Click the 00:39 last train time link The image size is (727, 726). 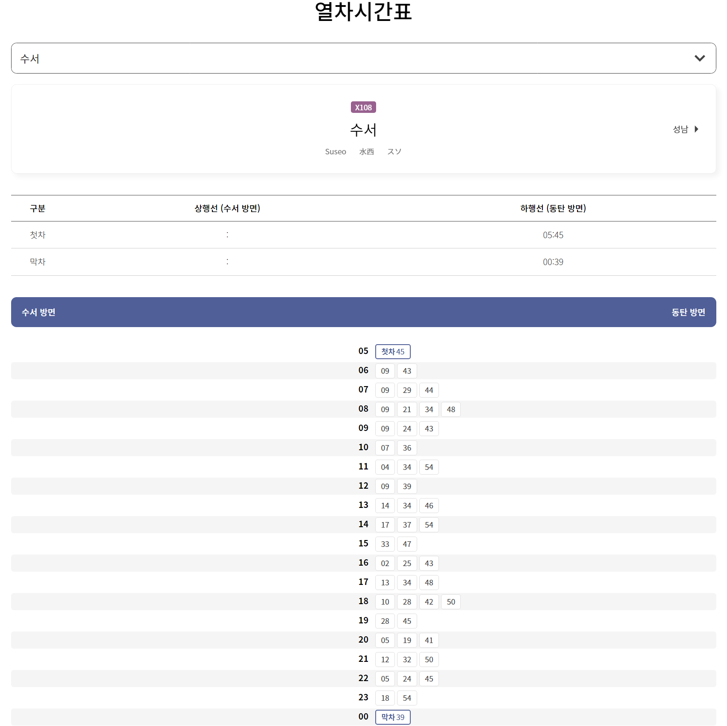(553, 262)
